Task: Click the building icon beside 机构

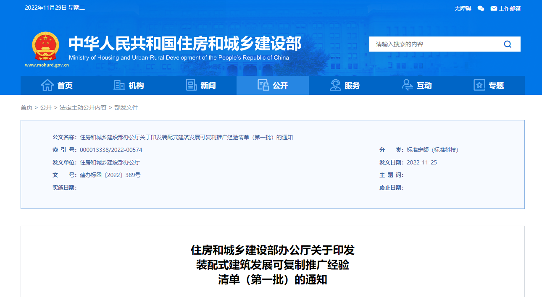Action: pos(119,85)
